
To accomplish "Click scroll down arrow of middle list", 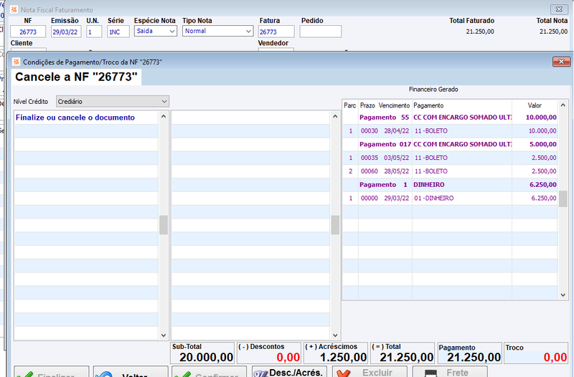I will [x=335, y=335].
